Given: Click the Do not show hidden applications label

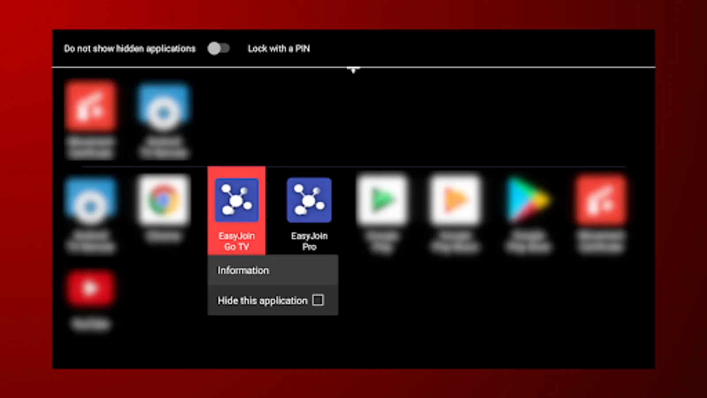Looking at the screenshot, I should [x=130, y=49].
